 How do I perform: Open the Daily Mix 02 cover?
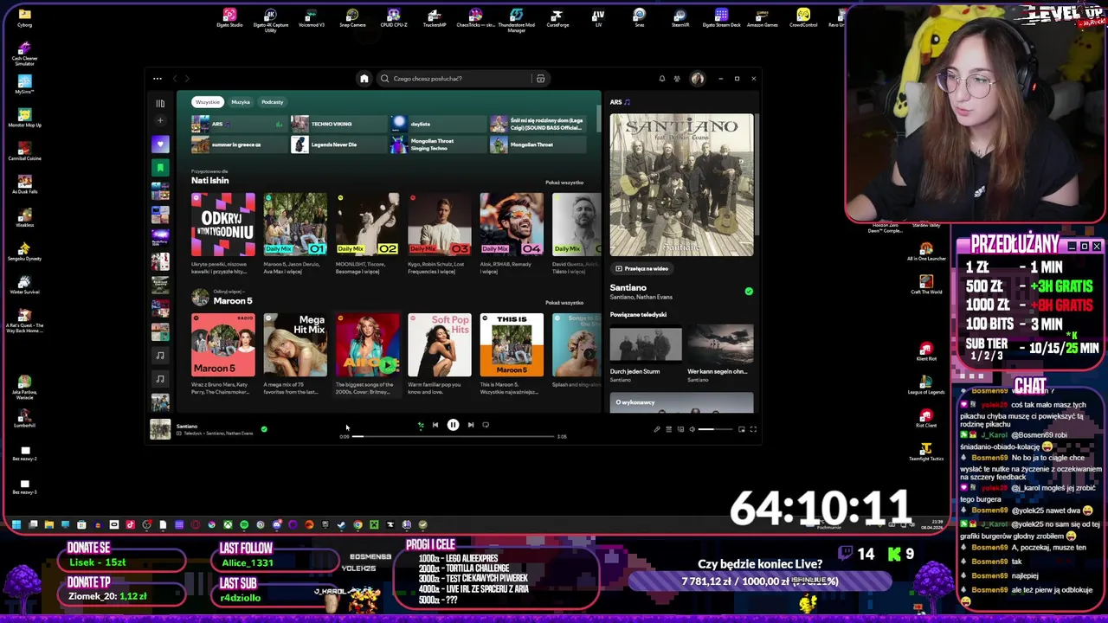(x=368, y=224)
